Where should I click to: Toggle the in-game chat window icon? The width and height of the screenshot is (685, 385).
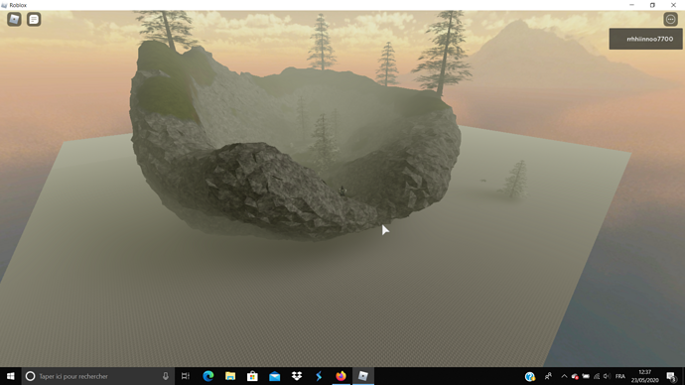34,19
